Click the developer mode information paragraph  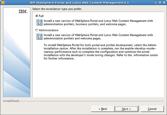click(101, 52)
